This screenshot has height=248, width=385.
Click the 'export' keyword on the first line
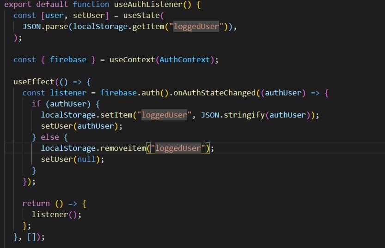pyautogui.click(x=18, y=5)
